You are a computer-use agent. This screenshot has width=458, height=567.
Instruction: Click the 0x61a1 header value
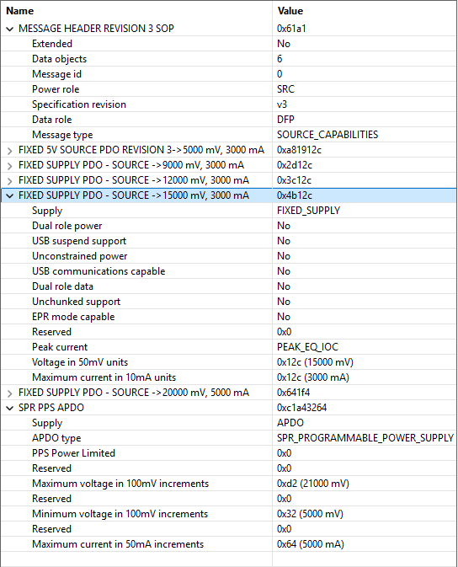(291, 28)
